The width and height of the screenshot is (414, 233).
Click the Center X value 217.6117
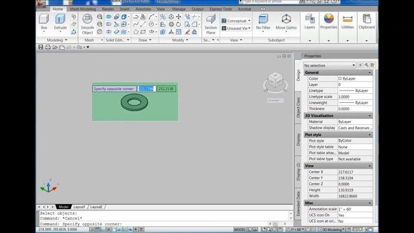355,172
